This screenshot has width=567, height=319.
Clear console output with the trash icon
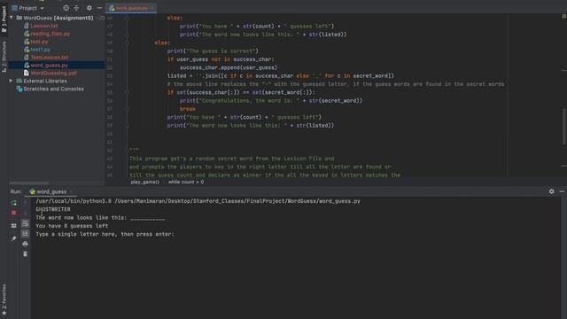pos(25,254)
